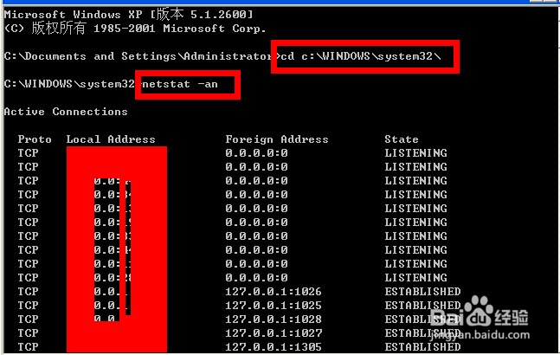The image size is (560, 355).
Task: Click the 'netstat -an' command text
Action: 180,84
